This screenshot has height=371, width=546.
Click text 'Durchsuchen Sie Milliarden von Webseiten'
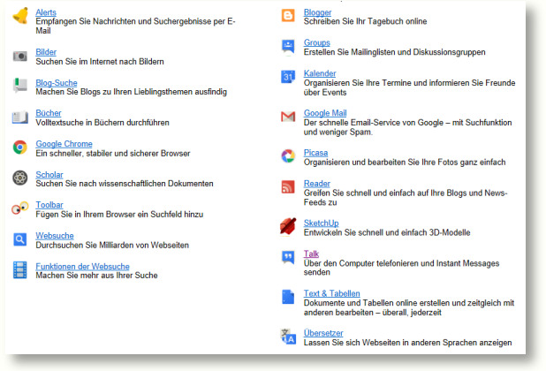(x=112, y=245)
